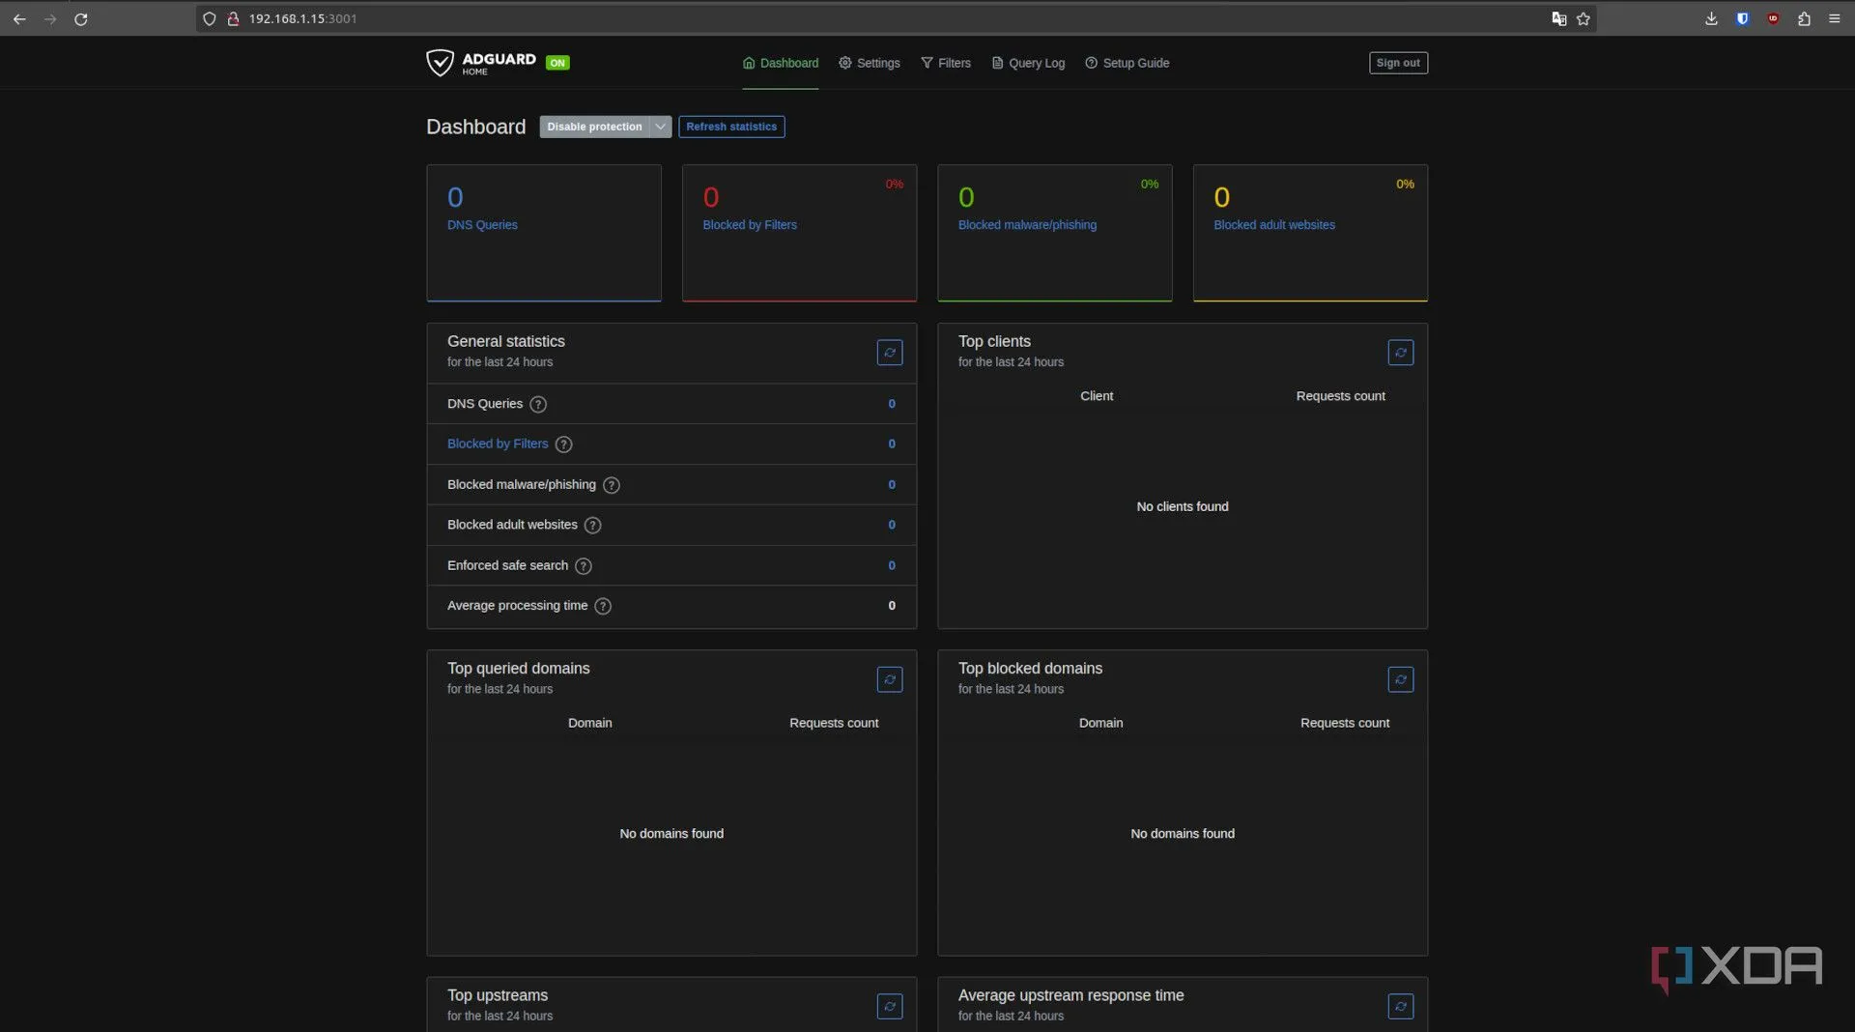Bookmark this page with star icon
The width and height of the screenshot is (1855, 1032).
pos(1584,18)
